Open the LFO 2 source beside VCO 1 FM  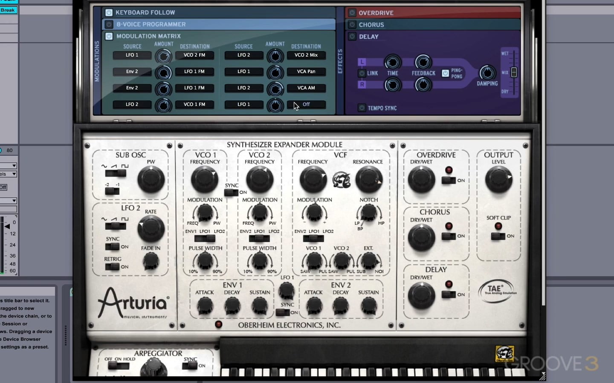[132, 104]
